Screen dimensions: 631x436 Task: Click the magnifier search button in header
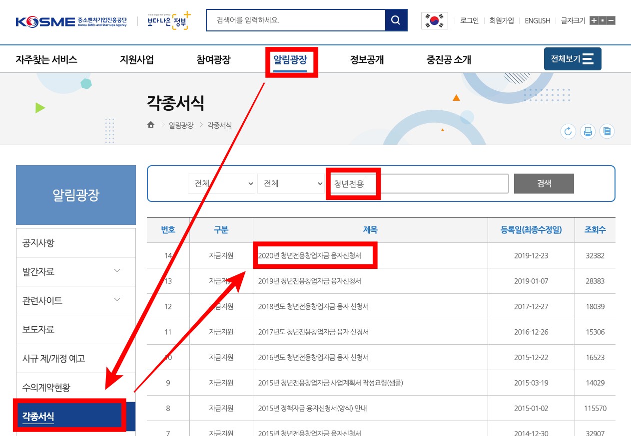pos(396,20)
